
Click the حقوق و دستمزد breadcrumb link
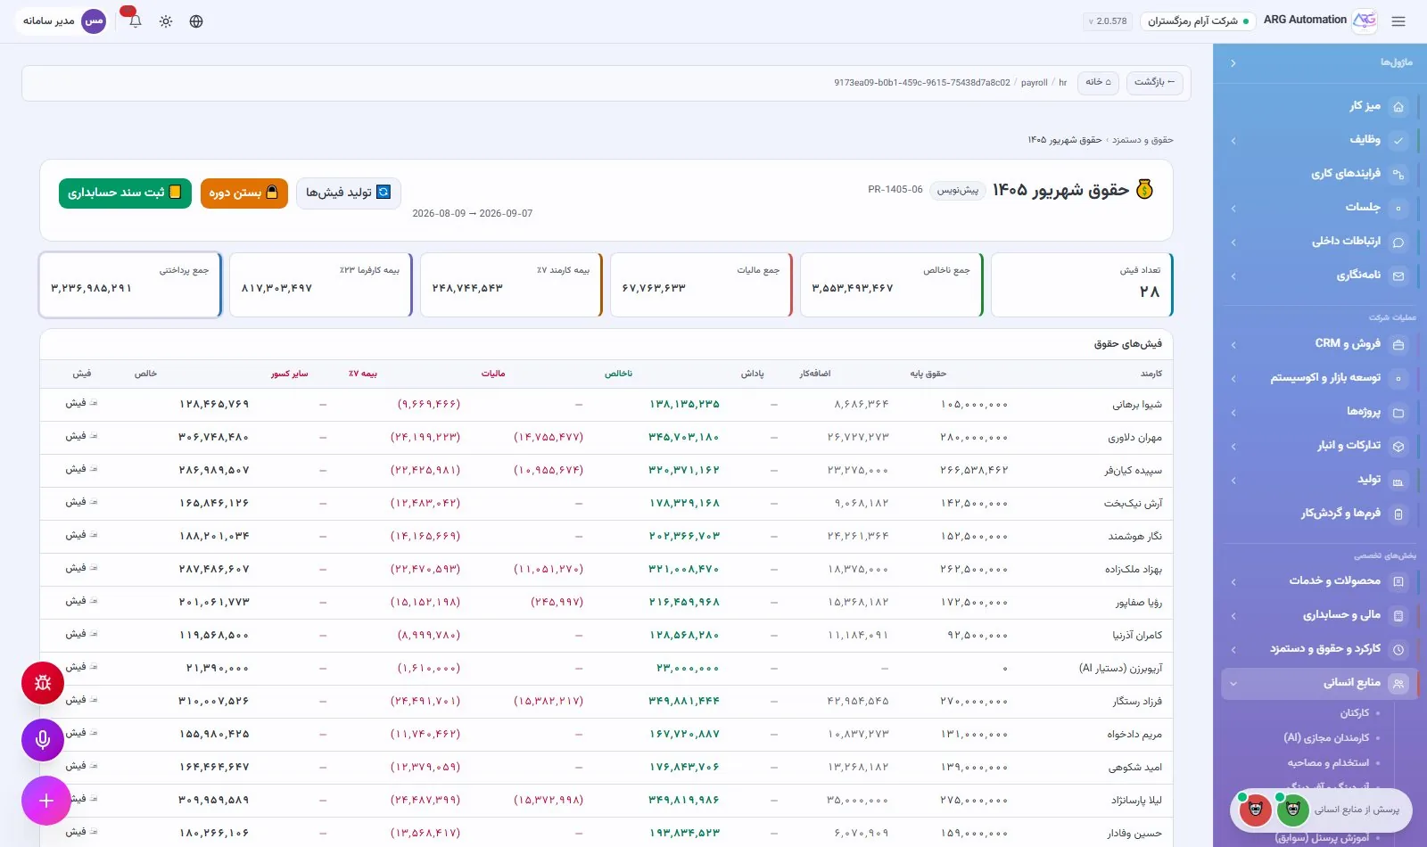pos(1142,140)
